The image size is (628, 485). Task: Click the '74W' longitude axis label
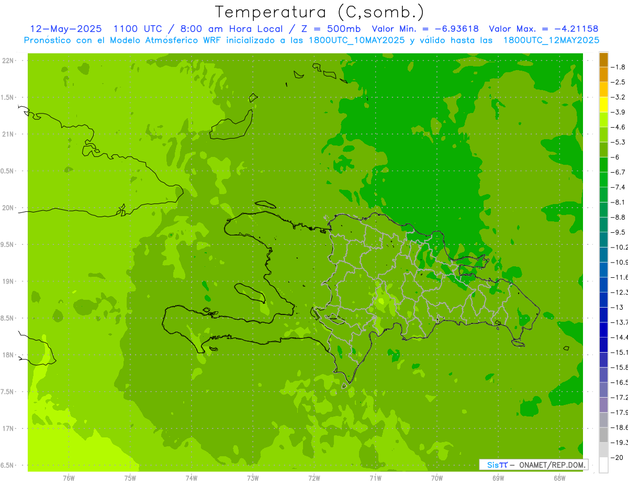(191, 478)
